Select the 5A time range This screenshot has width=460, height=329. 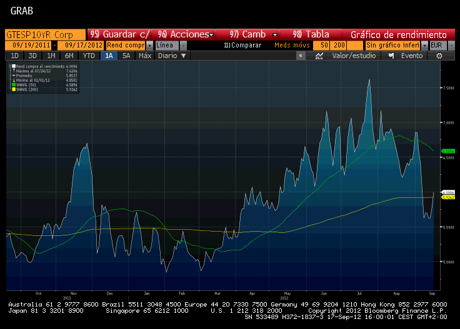tap(126, 56)
